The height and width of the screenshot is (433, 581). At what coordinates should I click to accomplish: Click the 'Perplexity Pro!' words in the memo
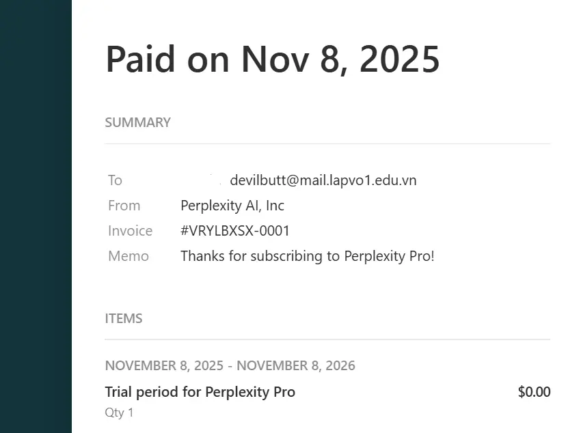(x=389, y=256)
